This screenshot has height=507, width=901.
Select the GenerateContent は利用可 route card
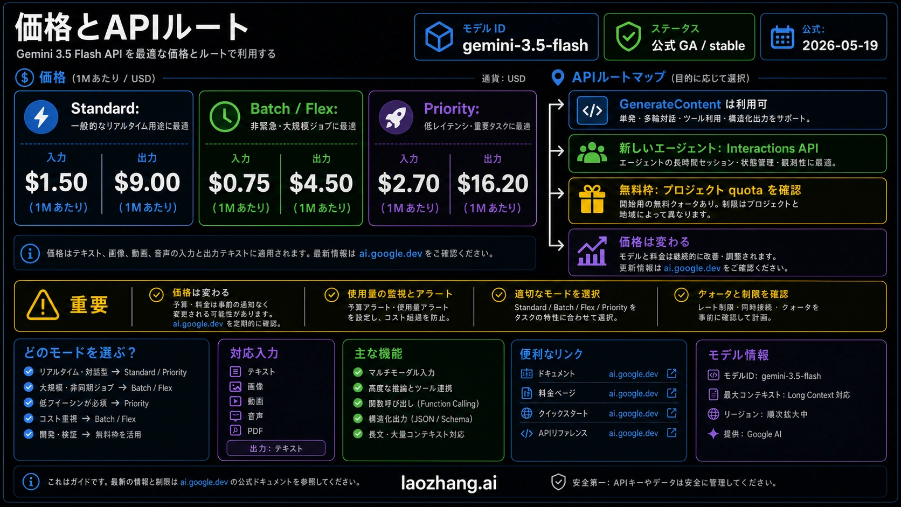727,110
